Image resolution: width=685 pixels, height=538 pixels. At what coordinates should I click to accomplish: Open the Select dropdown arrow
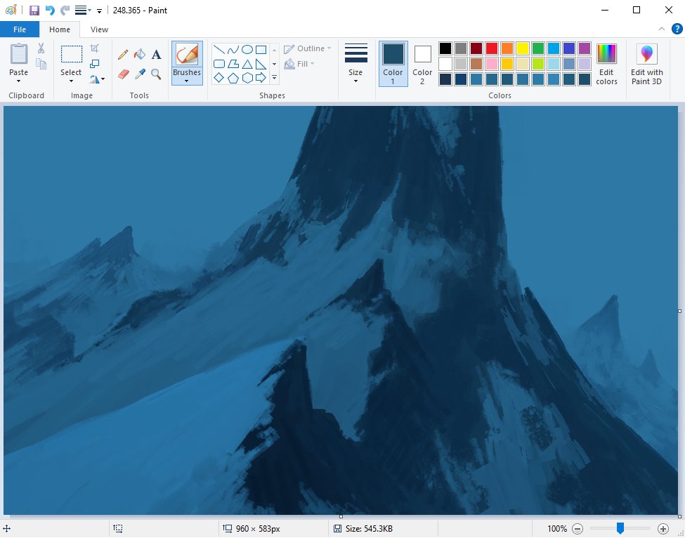(71, 81)
